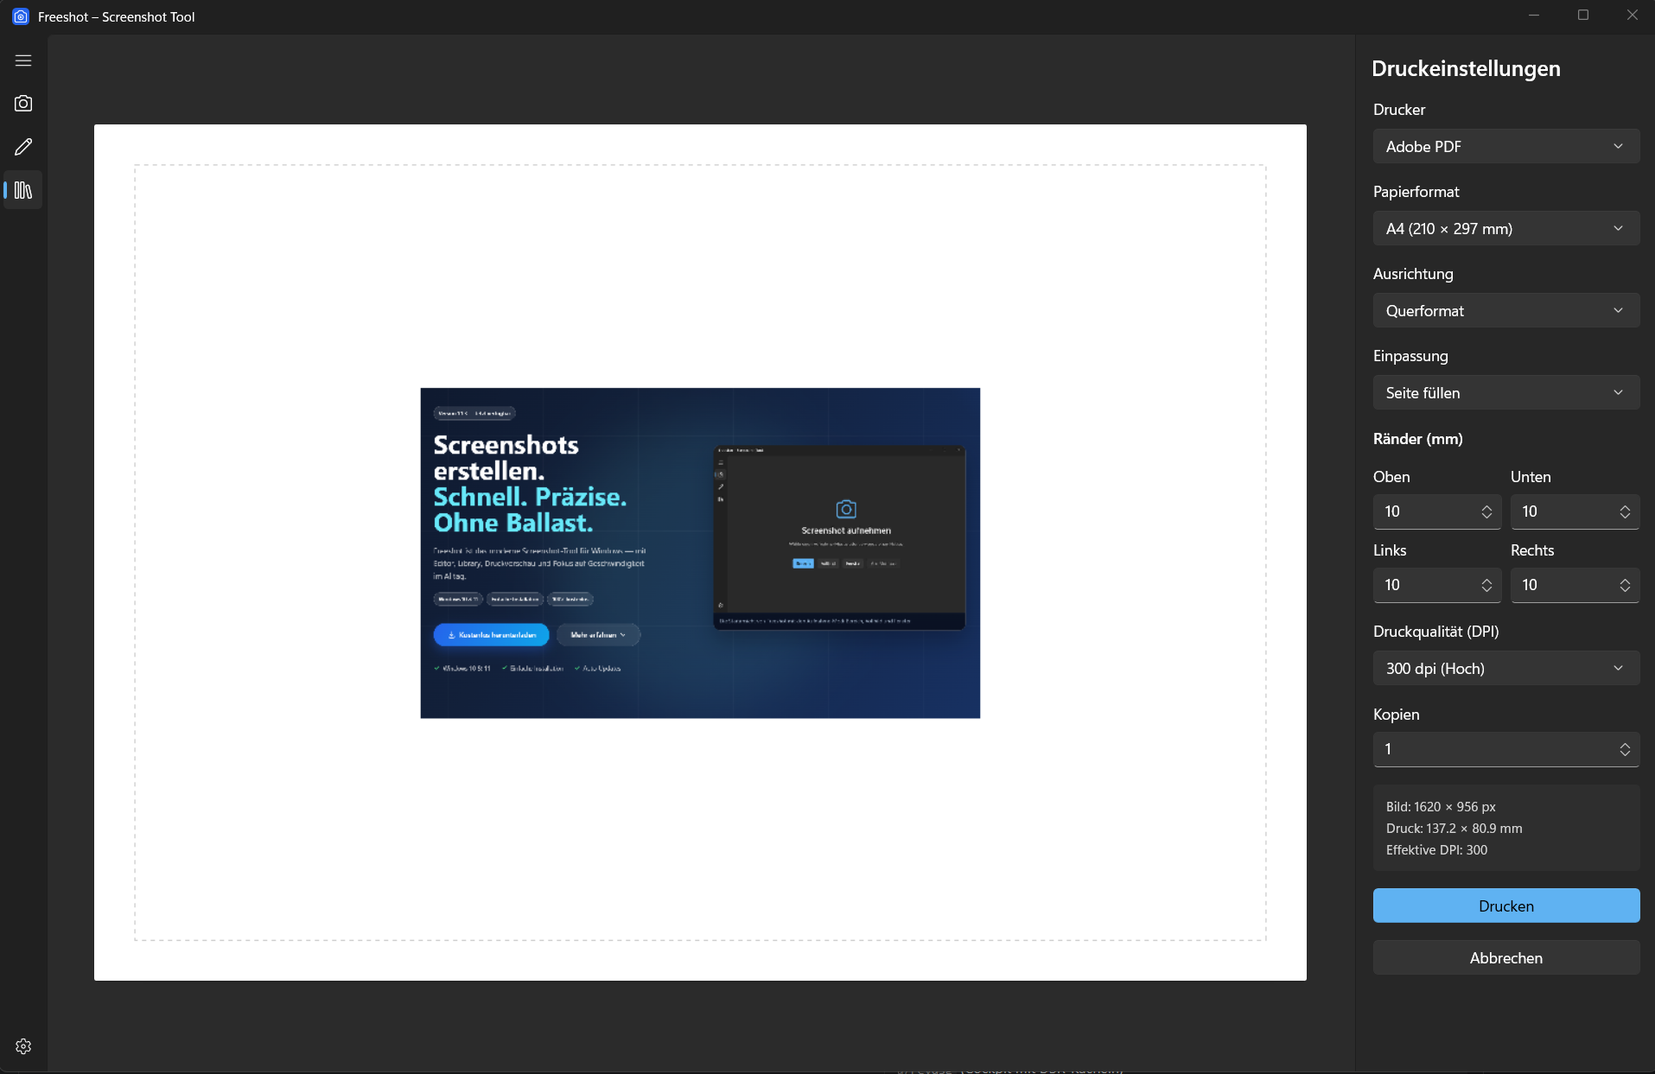Close the Freeshot window

[1632, 16]
